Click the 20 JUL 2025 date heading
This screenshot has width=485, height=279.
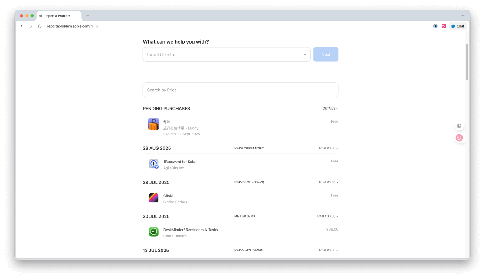tap(156, 216)
